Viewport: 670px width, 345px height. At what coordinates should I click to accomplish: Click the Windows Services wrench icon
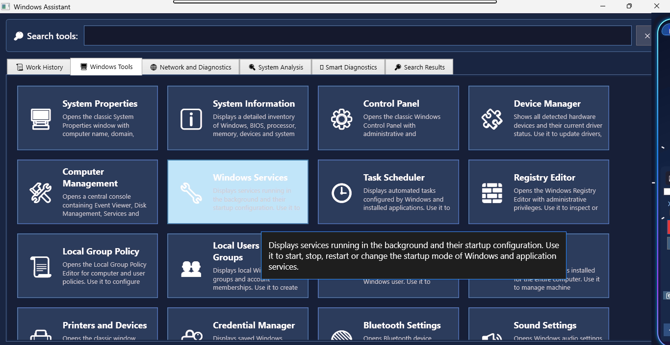click(x=191, y=193)
